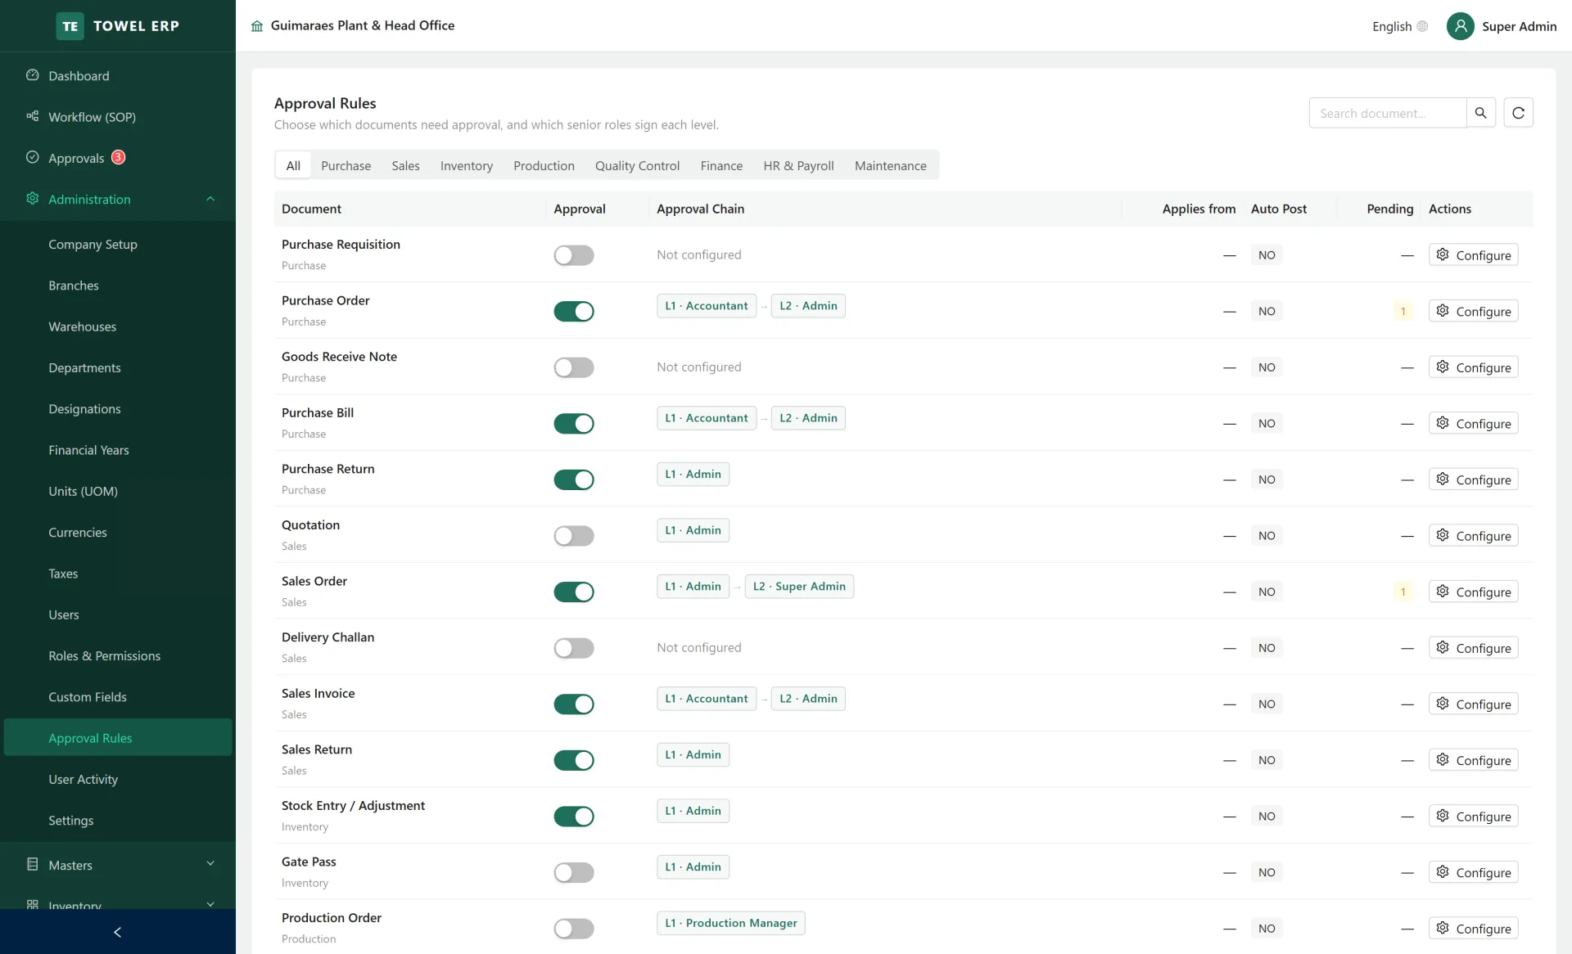Click gear icon in Sales Order Configure

click(1443, 592)
